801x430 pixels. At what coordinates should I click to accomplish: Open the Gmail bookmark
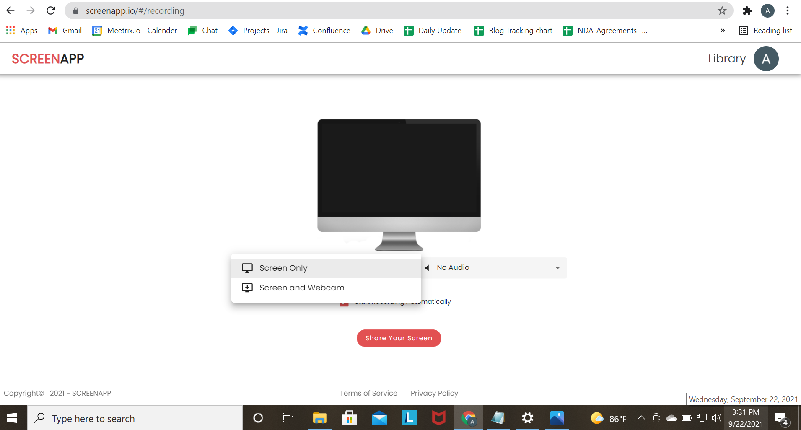[x=65, y=31]
